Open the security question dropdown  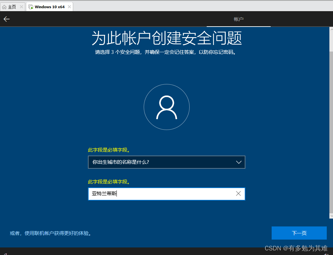(x=167, y=162)
